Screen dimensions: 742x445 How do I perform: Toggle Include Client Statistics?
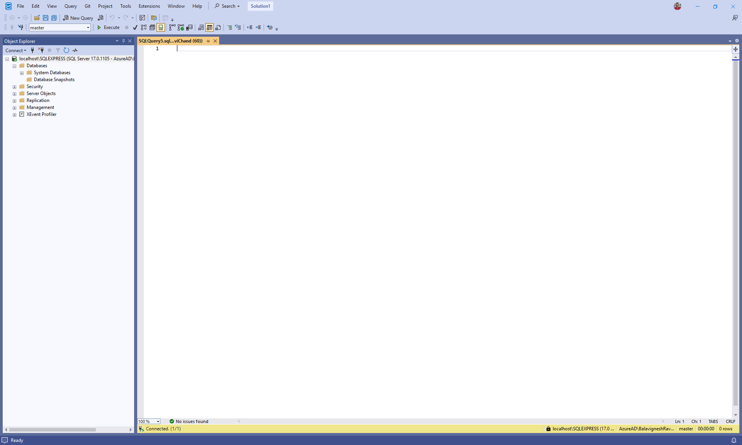coord(189,27)
